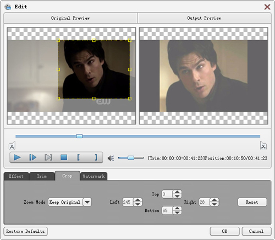Click the Top value input field

click(x=167, y=194)
